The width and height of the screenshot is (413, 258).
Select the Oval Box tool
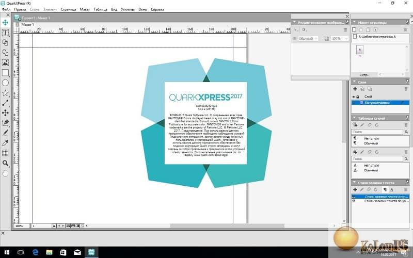click(x=5, y=83)
